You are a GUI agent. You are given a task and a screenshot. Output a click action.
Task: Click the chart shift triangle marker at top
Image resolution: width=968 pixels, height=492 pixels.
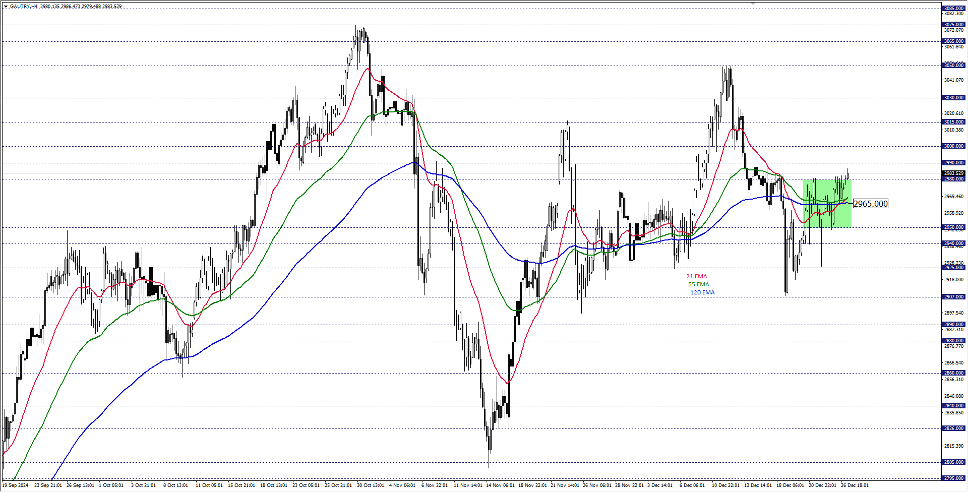[x=753, y=4]
